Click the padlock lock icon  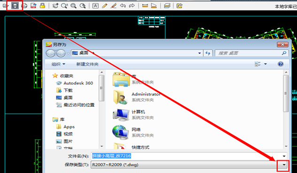42,6
